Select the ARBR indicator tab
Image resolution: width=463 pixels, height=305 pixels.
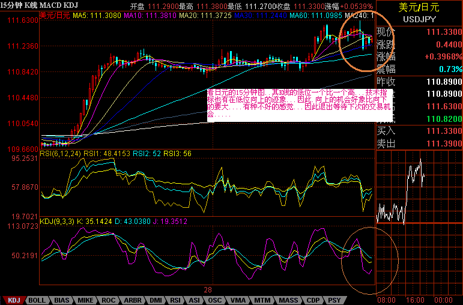click(133, 300)
